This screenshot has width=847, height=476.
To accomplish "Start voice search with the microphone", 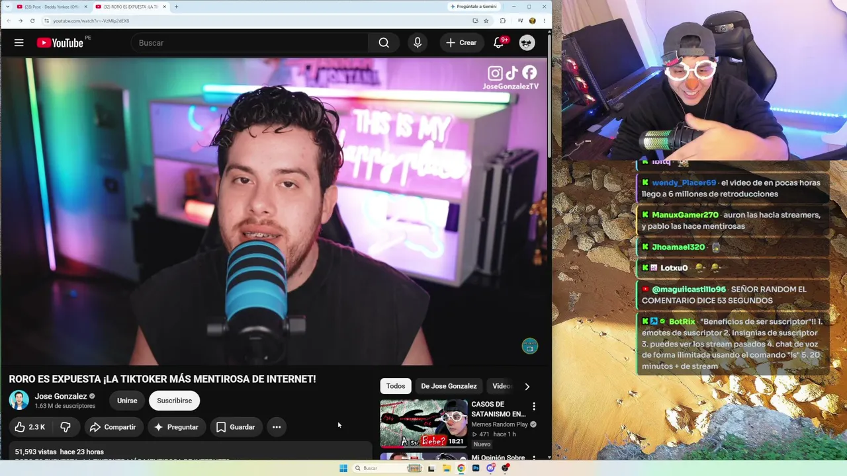I will [x=418, y=43].
